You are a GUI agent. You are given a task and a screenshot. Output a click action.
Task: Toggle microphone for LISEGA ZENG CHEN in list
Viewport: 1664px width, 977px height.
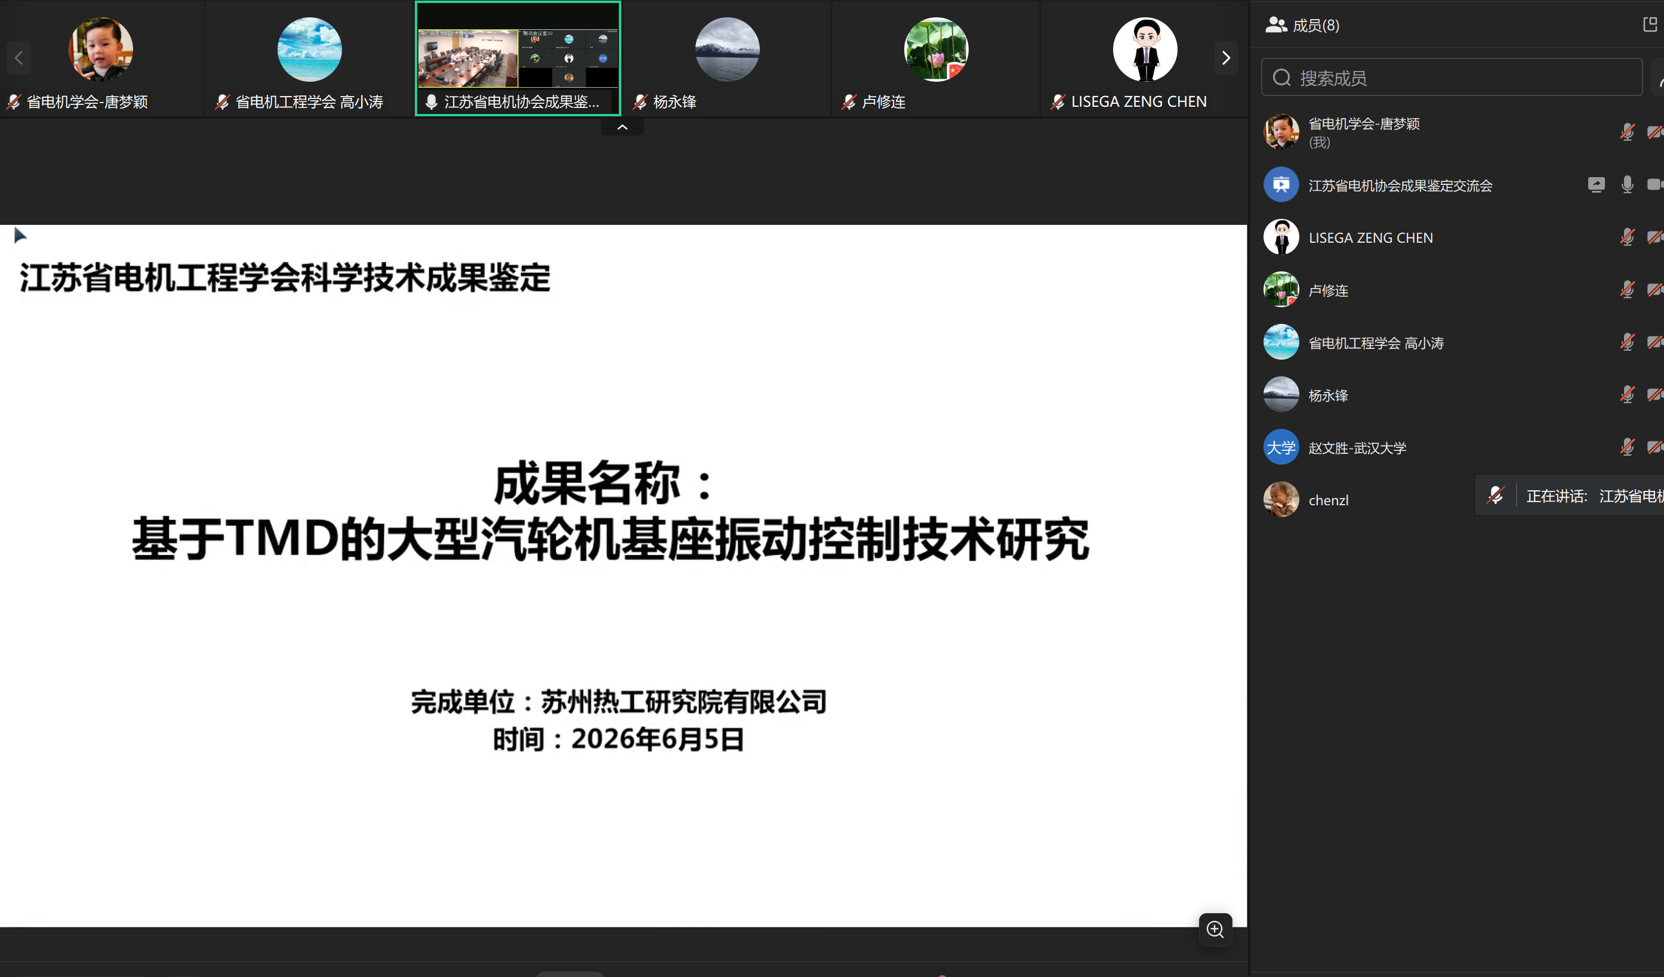coord(1627,237)
